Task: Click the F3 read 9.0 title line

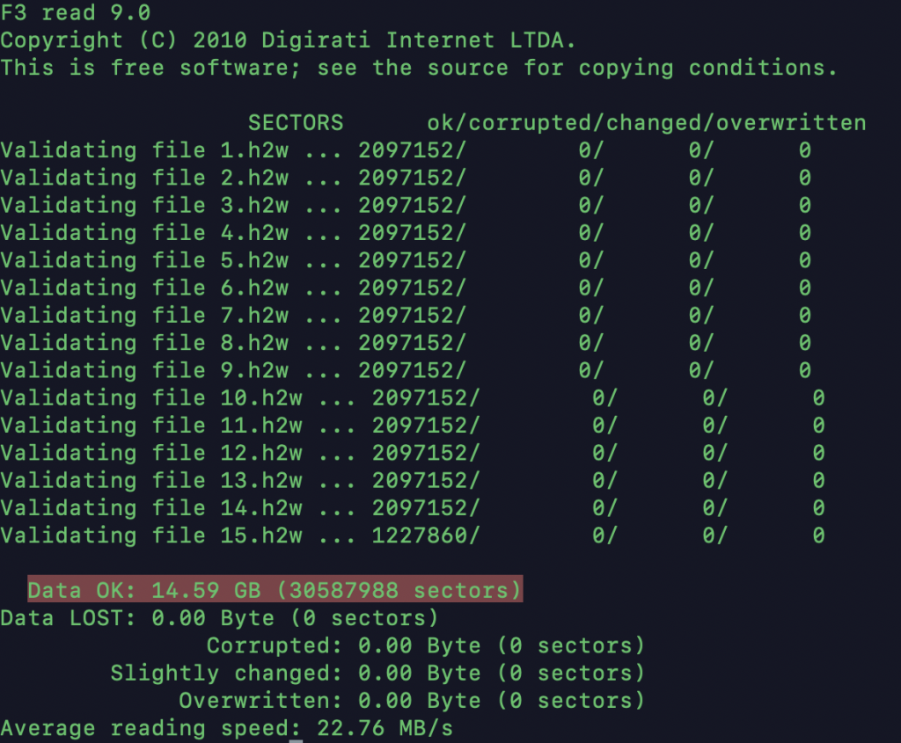Action: [76, 13]
